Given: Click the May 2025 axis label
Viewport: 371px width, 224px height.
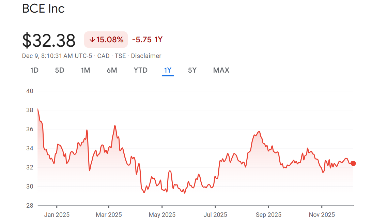Looking at the screenshot, I should (162, 215).
